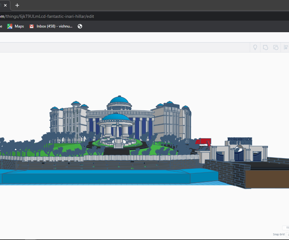Open the Snap Grid value dropdown

point(287,235)
